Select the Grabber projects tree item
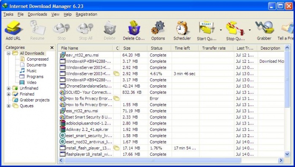The image size is (295, 167). pyautogui.click(x=35, y=100)
